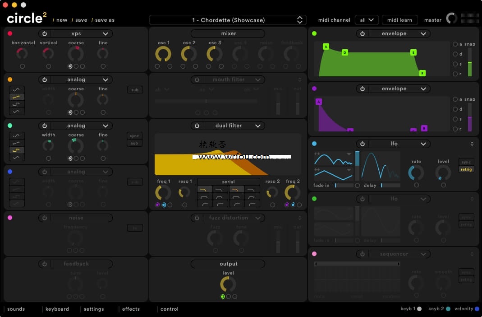Select first low-pass filter shape in dual filter
The width and height of the screenshot is (482, 317).
click(x=204, y=190)
